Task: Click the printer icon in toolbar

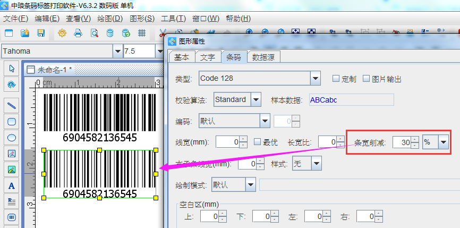Action: tap(78, 33)
